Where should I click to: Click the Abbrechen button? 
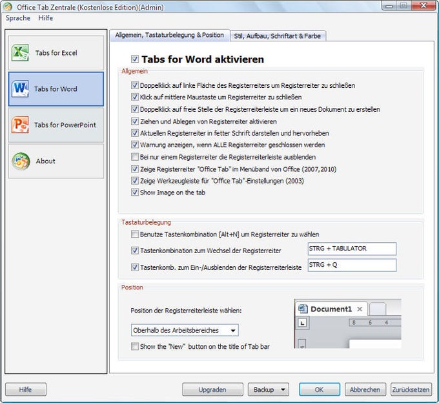coord(365,389)
